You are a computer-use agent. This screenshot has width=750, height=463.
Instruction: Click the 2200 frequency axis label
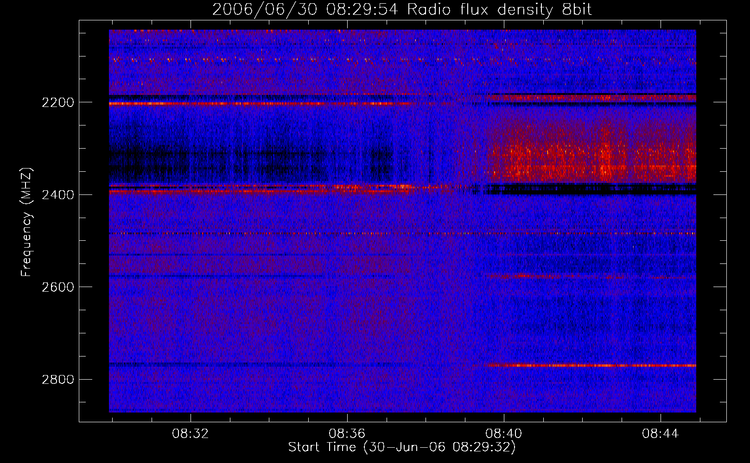tap(58, 102)
